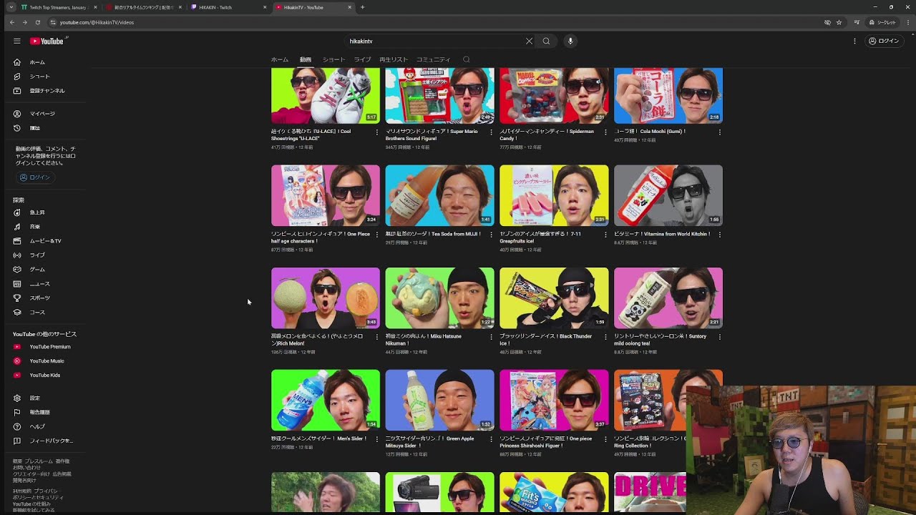Viewport: 916px width, 515px height.
Task: Switch to the channel ホーム tab
Action: tap(280, 59)
